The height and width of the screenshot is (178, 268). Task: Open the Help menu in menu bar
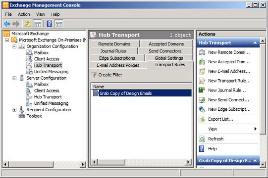click(55, 14)
